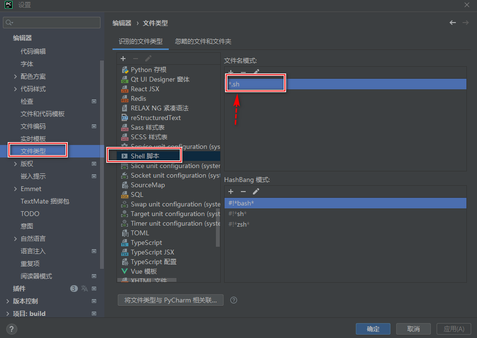Click Shell 脚本 terminal icon
477x338 pixels.
point(125,156)
